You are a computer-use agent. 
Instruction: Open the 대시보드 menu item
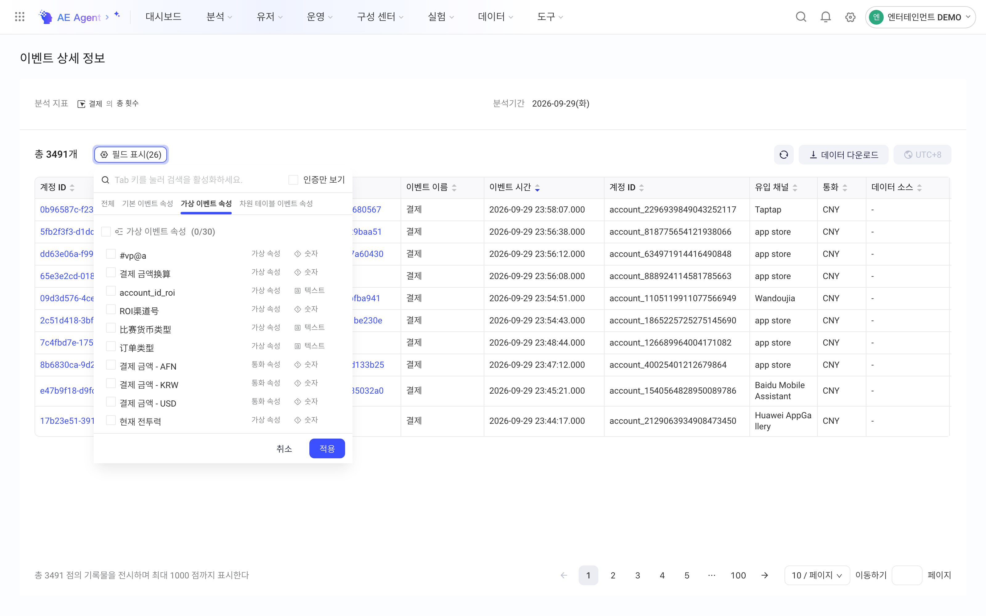[163, 17]
